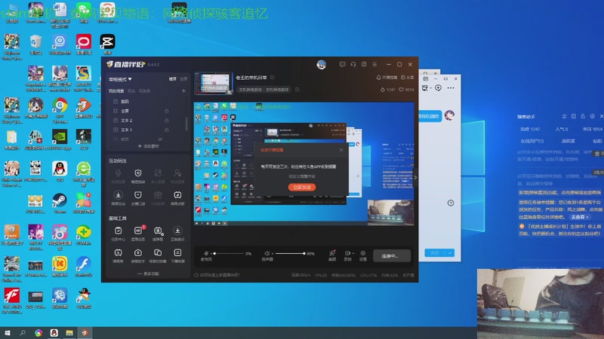Switch to 横屏 landscape mode

click(173, 79)
